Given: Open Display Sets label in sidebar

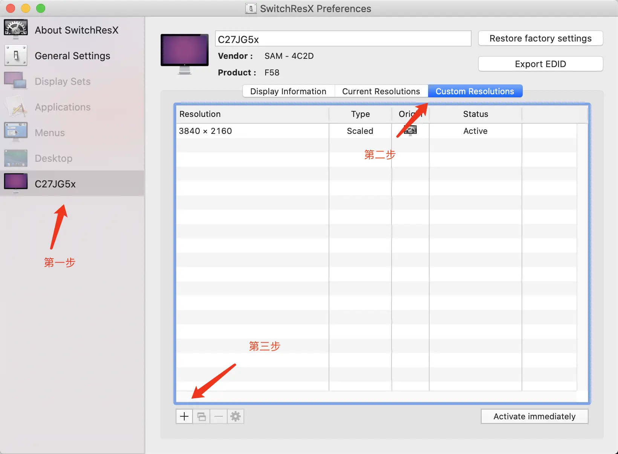Looking at the screenshot, I should (63, 81).
